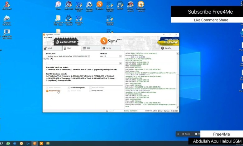Open InfinityBox BEST desktop shortcut
The height and width of the screenshot is (146, 243).
click(x=79, y=20)
